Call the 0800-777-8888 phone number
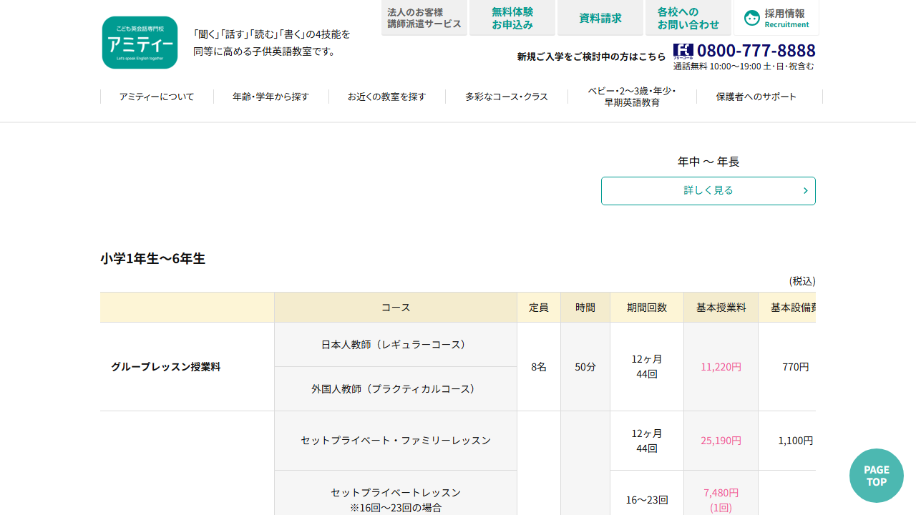This screenshot has height=515, width=916. 756,51
